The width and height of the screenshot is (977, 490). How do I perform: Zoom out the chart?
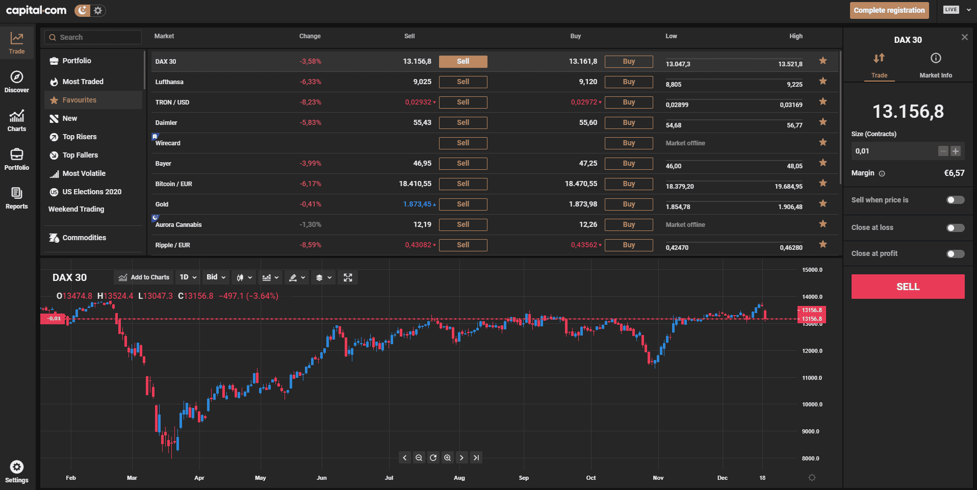tap(419, 457)
